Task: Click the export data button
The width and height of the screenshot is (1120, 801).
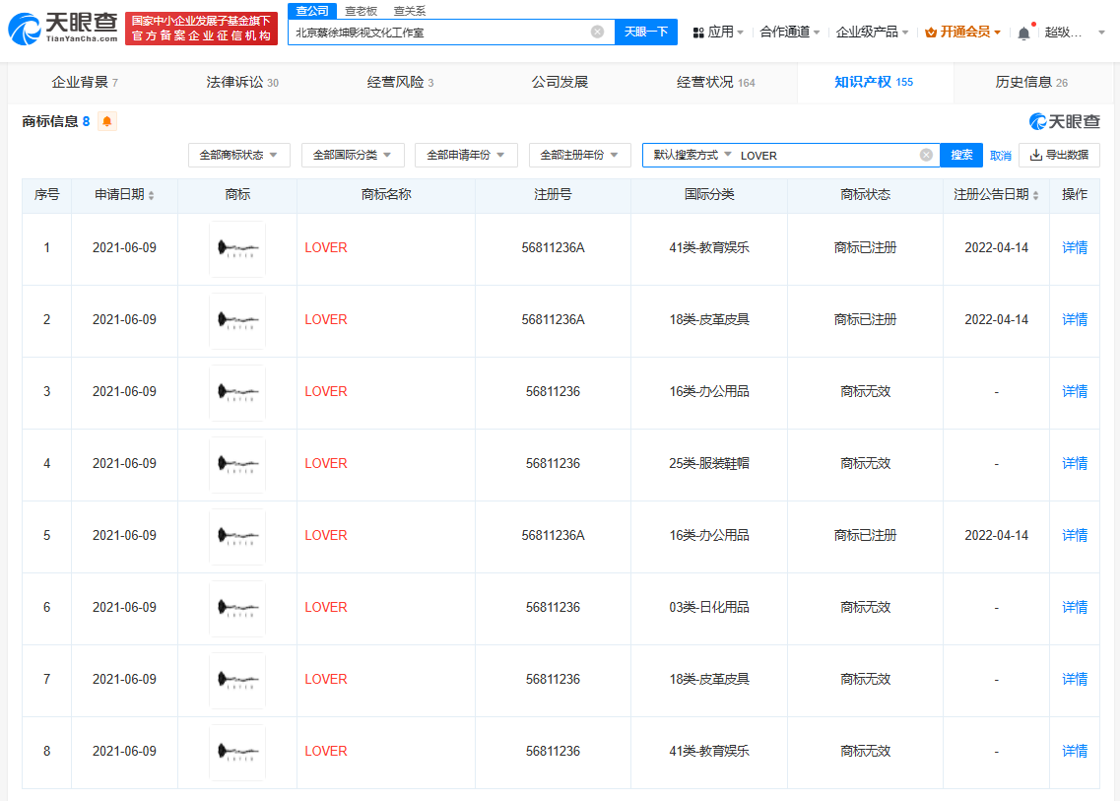Action: click(1059, 155)
